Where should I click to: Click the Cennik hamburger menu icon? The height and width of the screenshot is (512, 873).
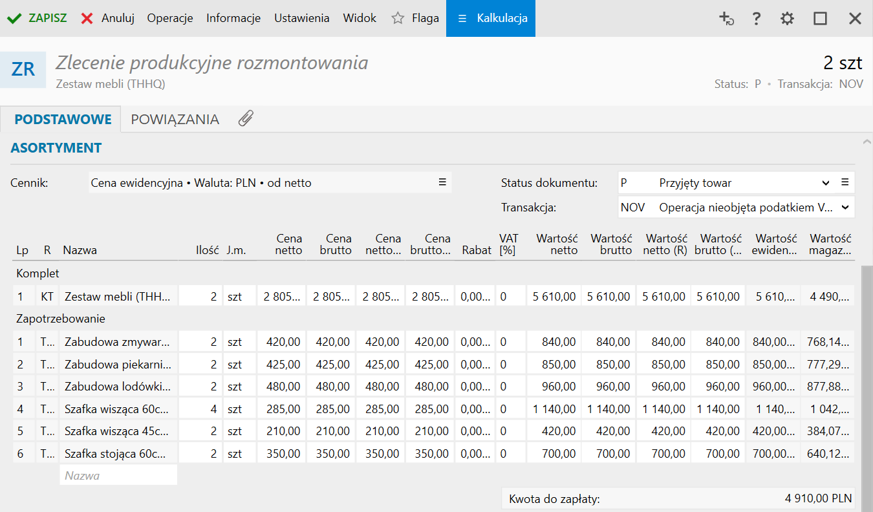point(442,182)
